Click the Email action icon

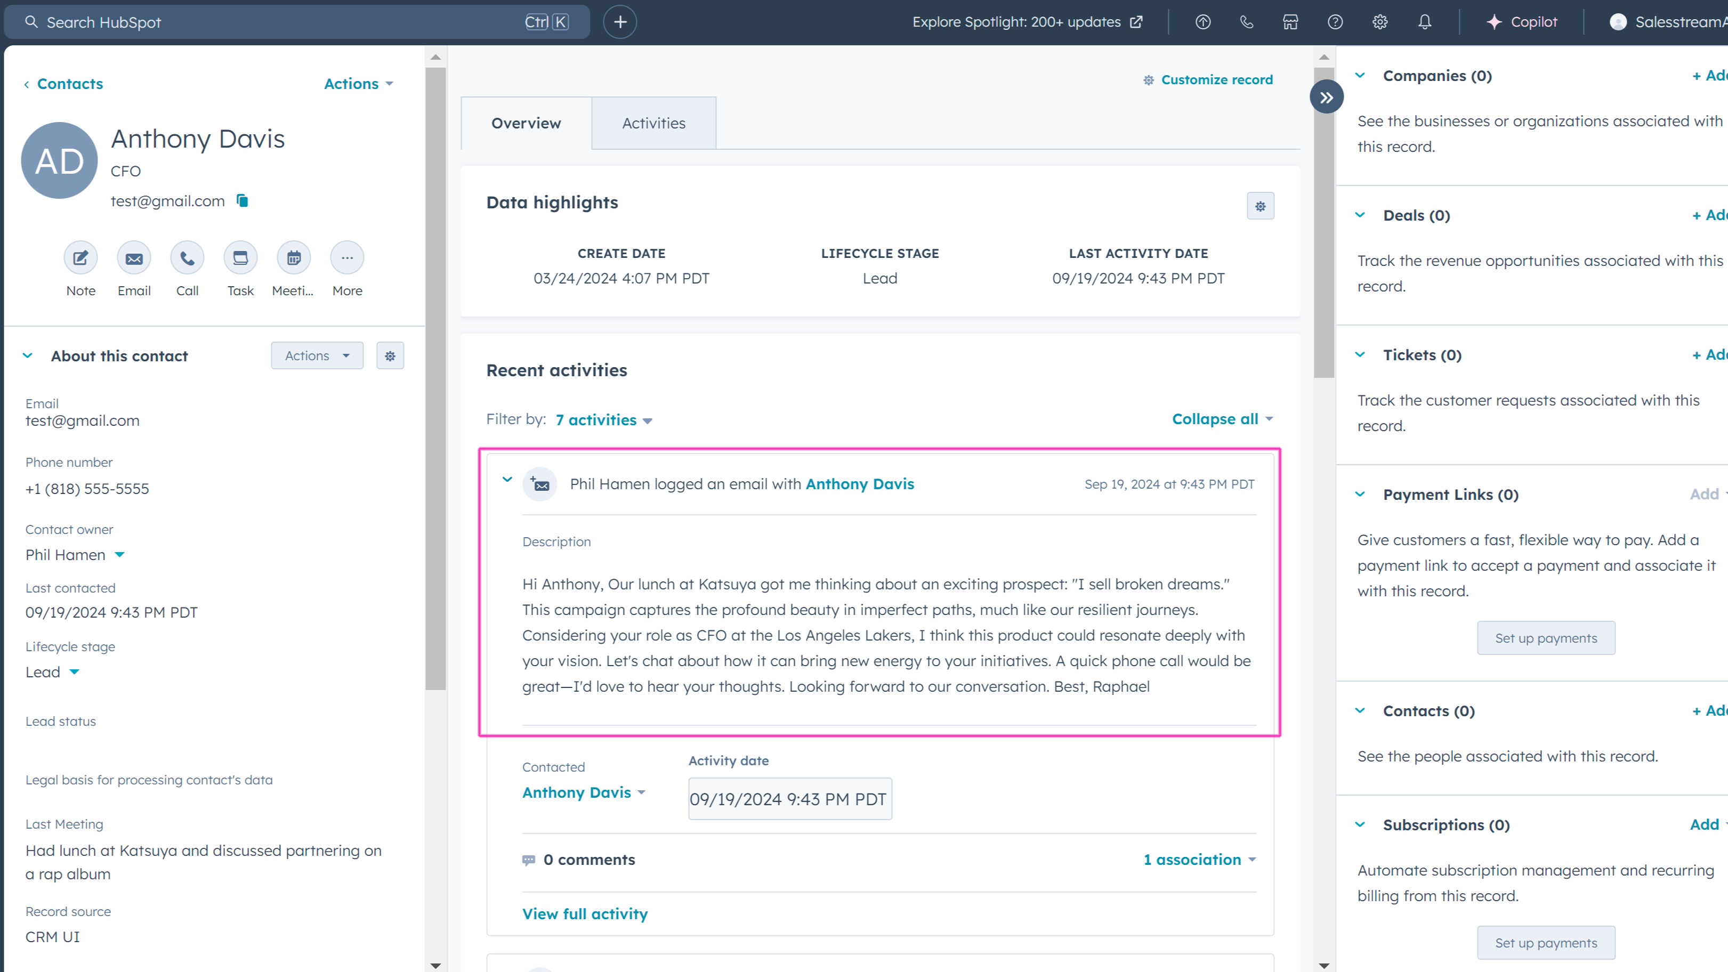tap(133, 258)
